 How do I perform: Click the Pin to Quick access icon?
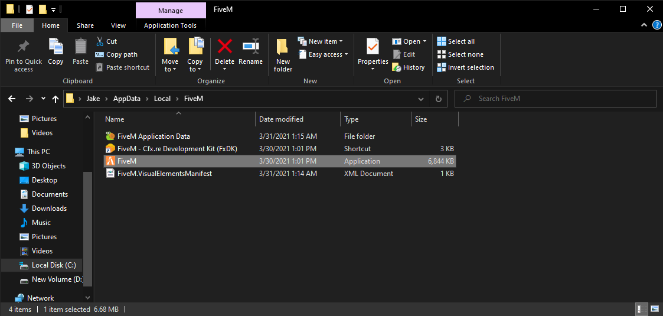click(x=23, y=47)
